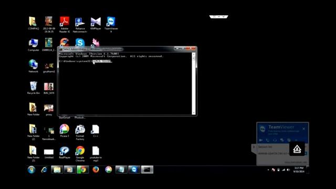336x189 pixels.
Task: Start a voice call in TeamViewer panel
Action: coord(267,140)
